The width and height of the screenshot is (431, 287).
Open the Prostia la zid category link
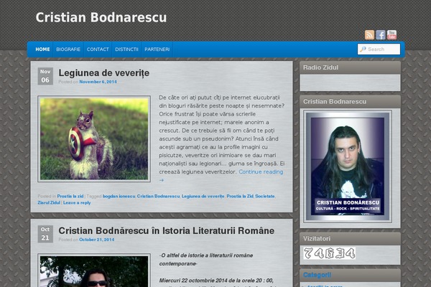(x=70, y=196)
